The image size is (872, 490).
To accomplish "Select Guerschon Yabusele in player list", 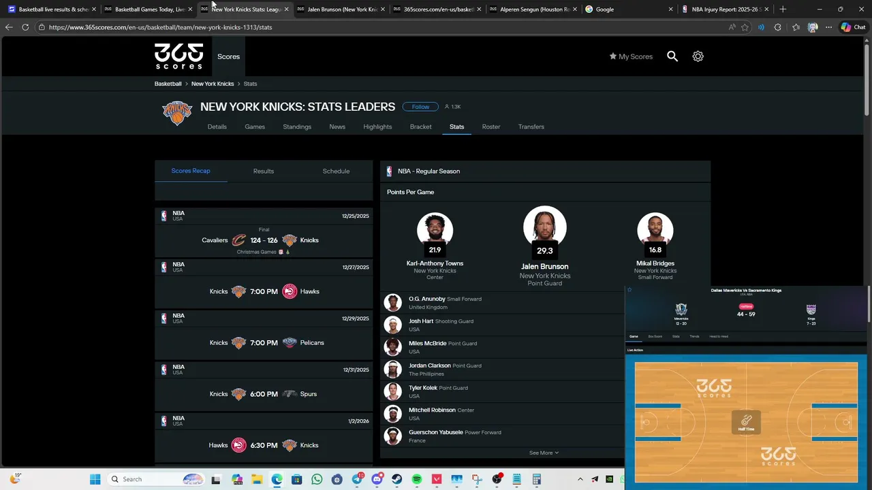I will [x=503, y=436].
